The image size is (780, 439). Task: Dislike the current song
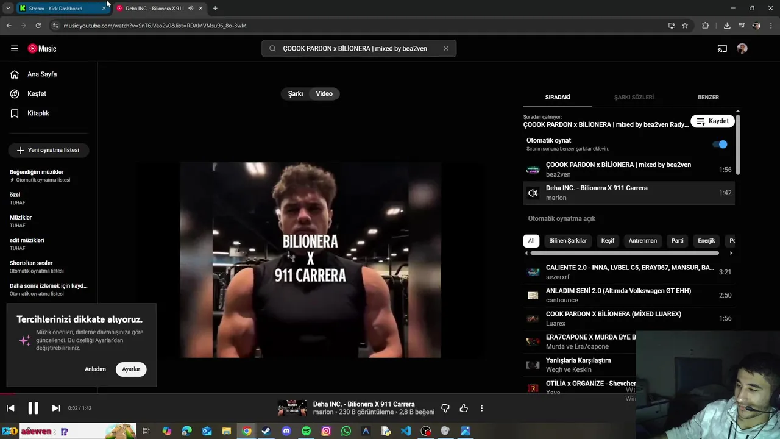click(445, 408)
